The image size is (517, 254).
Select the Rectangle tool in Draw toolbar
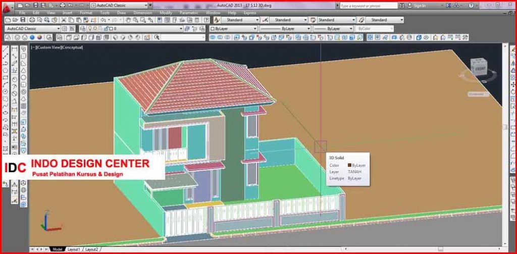coord(5,78)
